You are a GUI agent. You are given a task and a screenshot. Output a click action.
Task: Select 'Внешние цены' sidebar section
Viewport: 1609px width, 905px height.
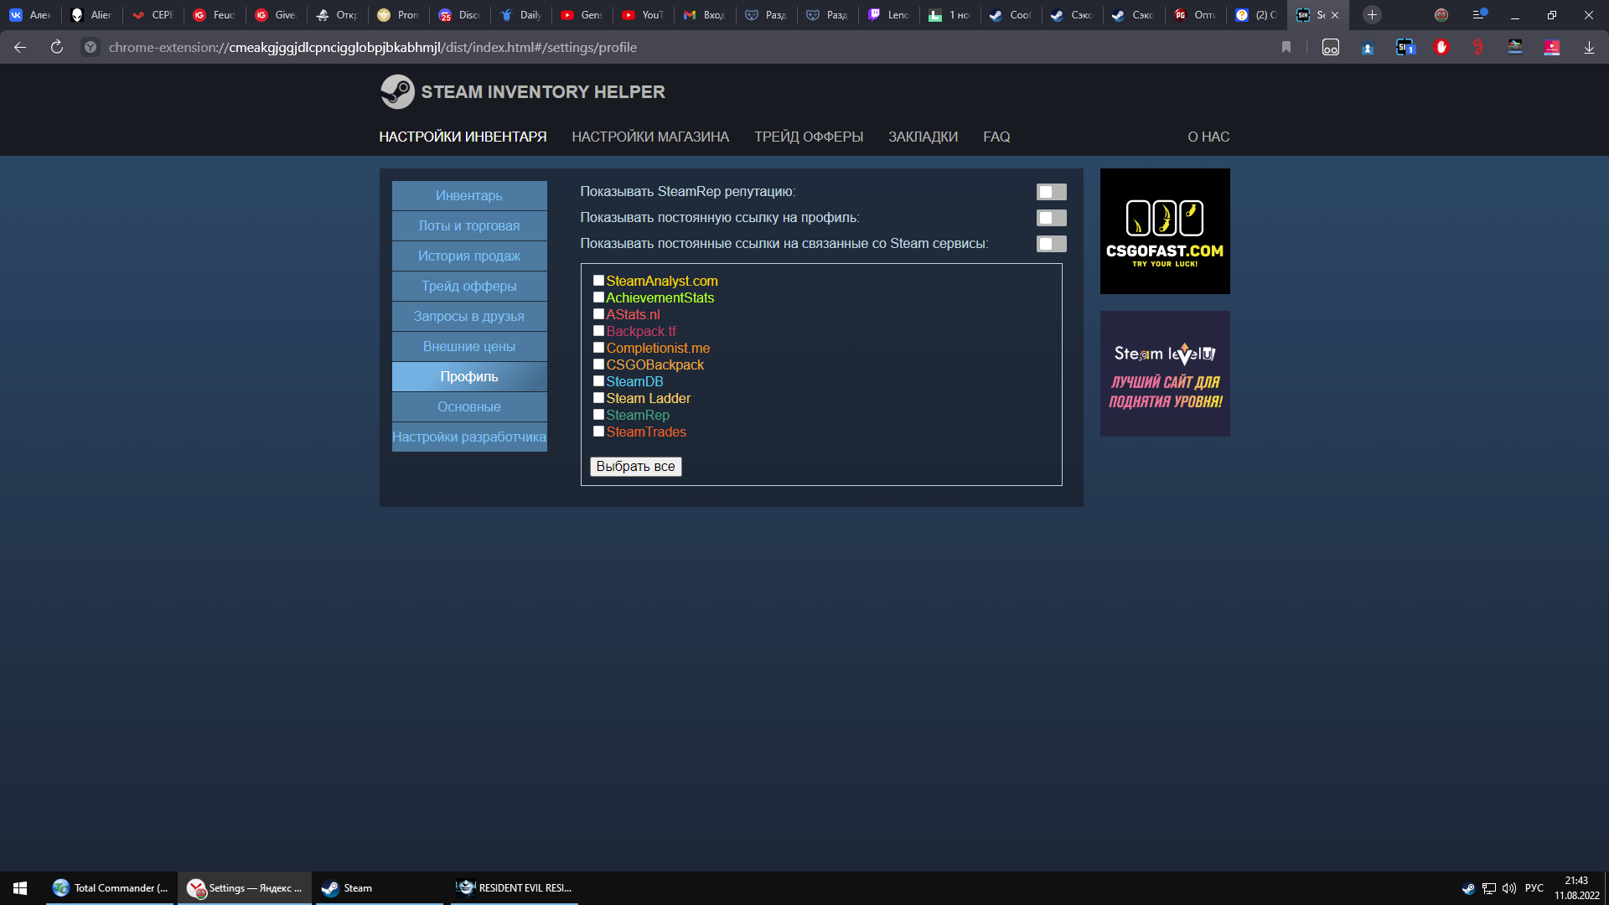(469, 346)
